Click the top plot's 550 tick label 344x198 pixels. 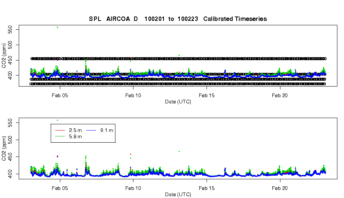click(10, 30)
